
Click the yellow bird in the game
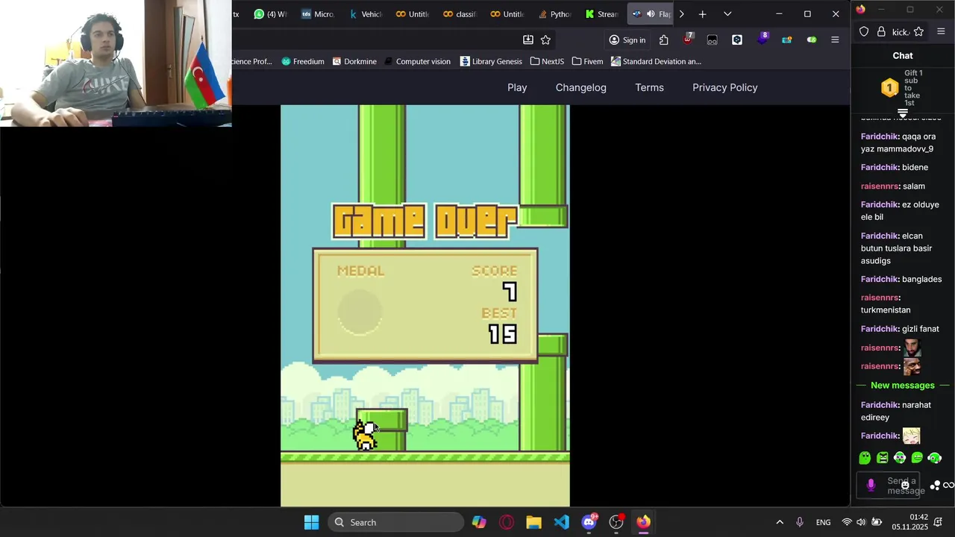tap(365, 436)
